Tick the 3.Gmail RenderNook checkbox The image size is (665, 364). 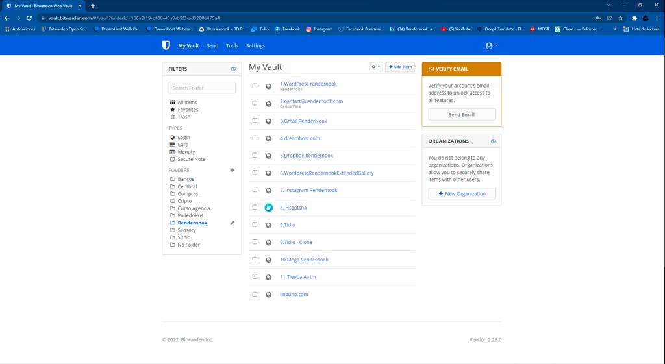[255, 120]
